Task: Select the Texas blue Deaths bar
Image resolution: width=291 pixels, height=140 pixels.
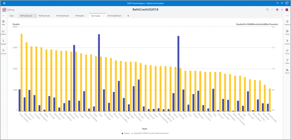Action: [x=99, y=73]
